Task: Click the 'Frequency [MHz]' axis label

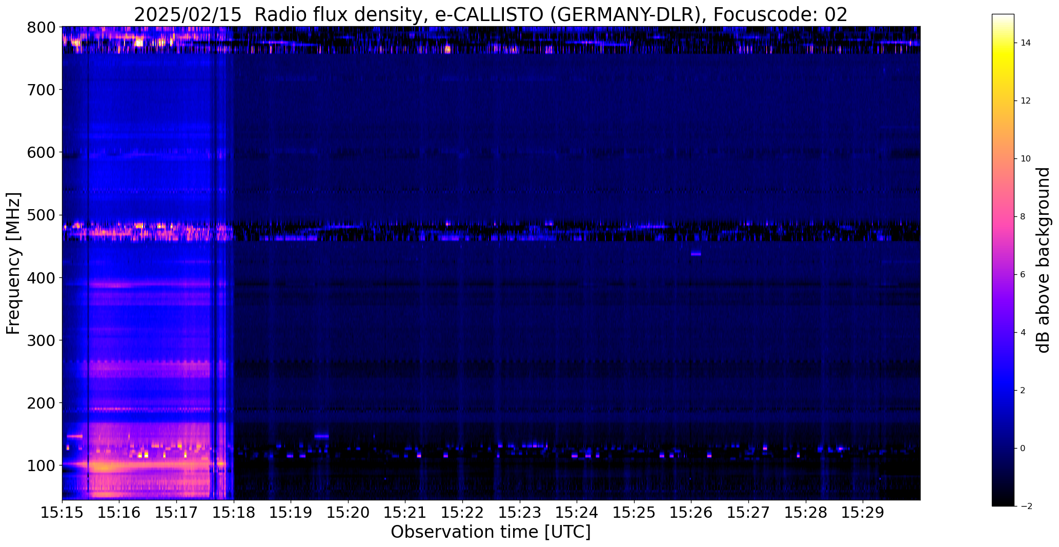Action: click(x=13, y=264)
